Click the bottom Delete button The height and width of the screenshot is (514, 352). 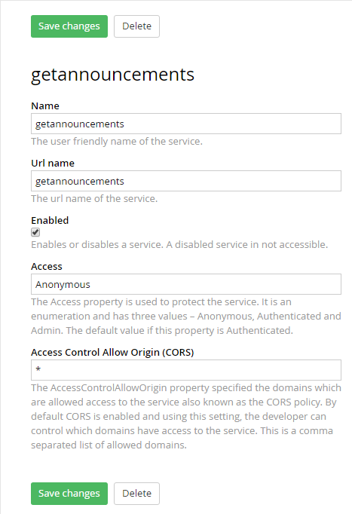coord(136,494)
